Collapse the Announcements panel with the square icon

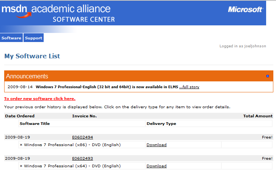(268, 76)
